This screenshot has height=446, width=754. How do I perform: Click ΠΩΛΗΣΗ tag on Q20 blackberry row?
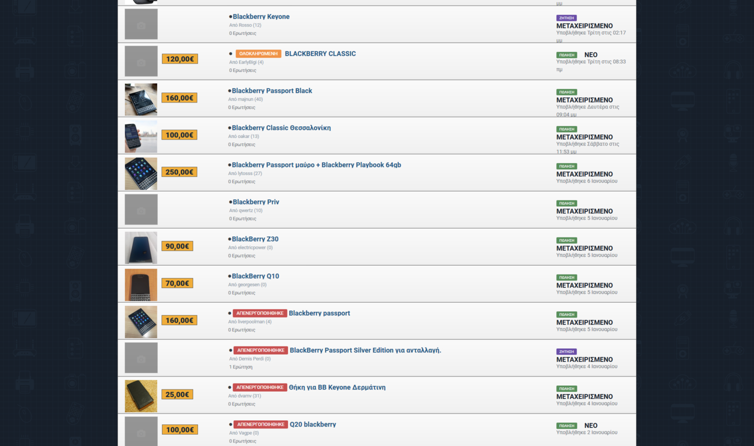(567, 426)
